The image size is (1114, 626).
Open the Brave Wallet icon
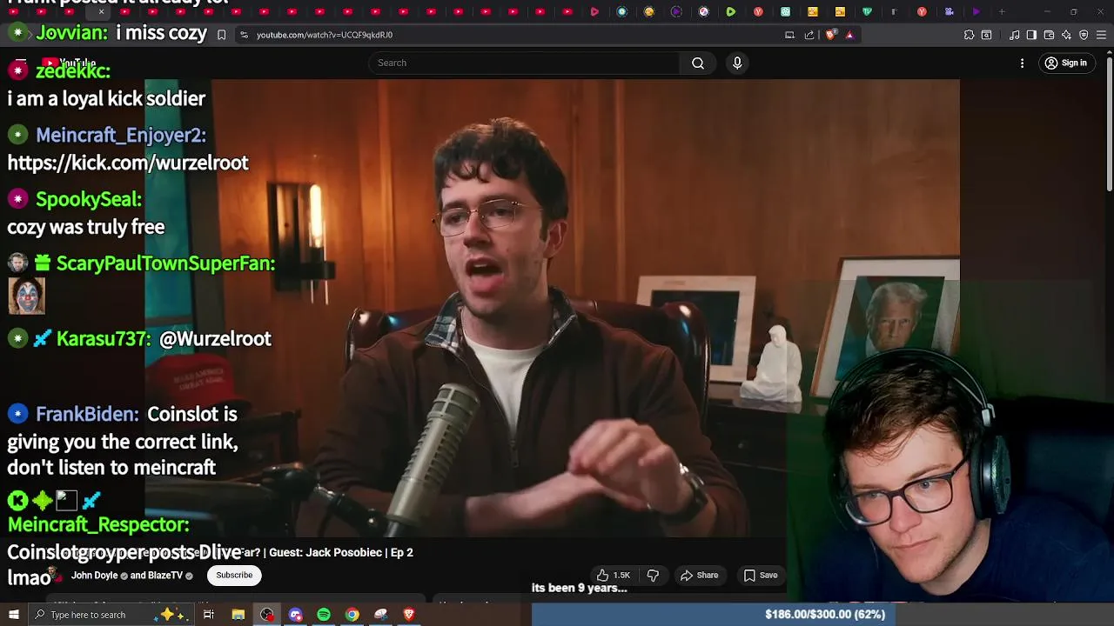tap(1049, 35)
